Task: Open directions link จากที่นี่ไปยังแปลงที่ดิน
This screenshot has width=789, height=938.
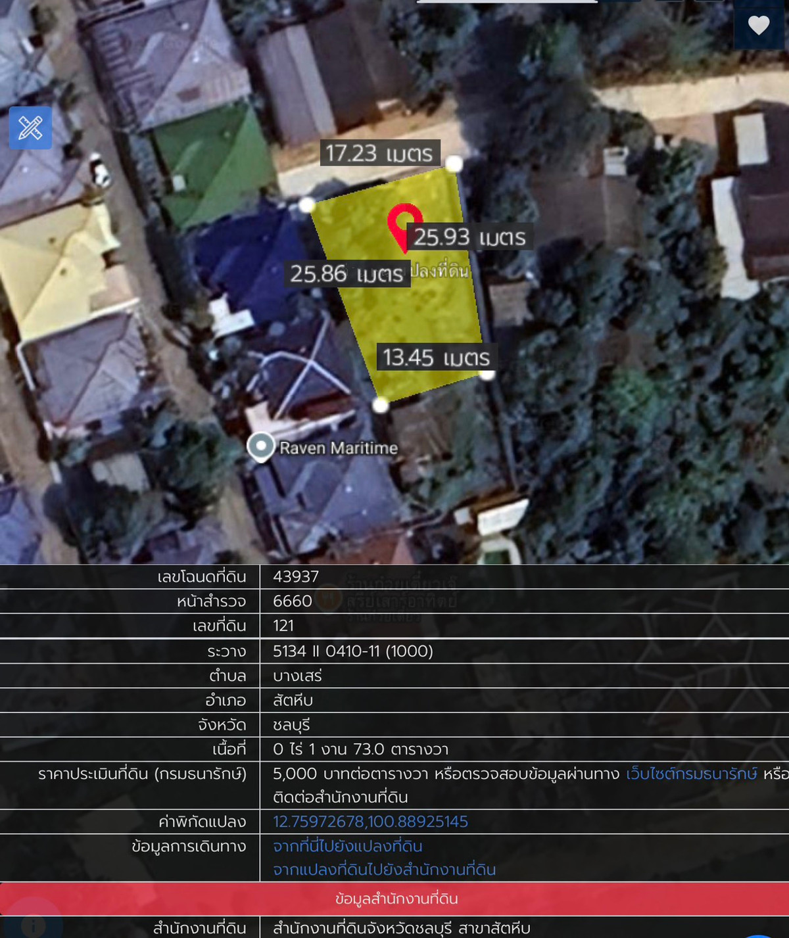Action: 348,846
